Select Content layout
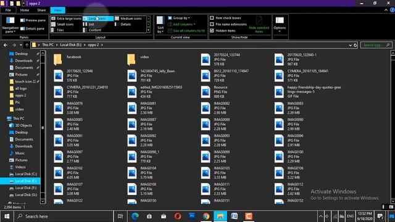The height and width of the screenshot is (222, 395). point(92,30)
